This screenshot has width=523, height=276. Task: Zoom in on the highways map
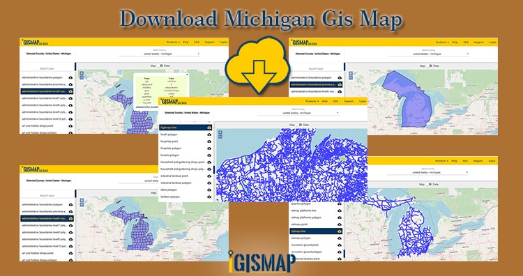220,132
